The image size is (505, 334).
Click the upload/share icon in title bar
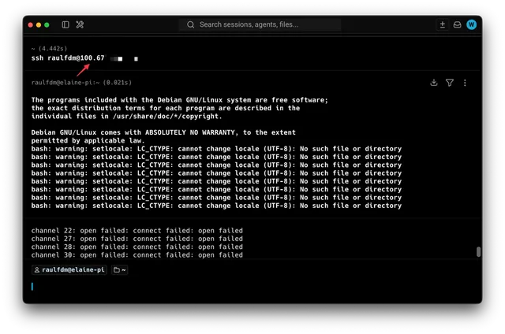coord(443,24)
